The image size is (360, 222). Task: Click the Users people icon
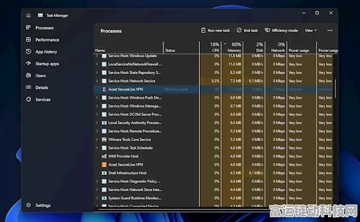pos(28,75)
